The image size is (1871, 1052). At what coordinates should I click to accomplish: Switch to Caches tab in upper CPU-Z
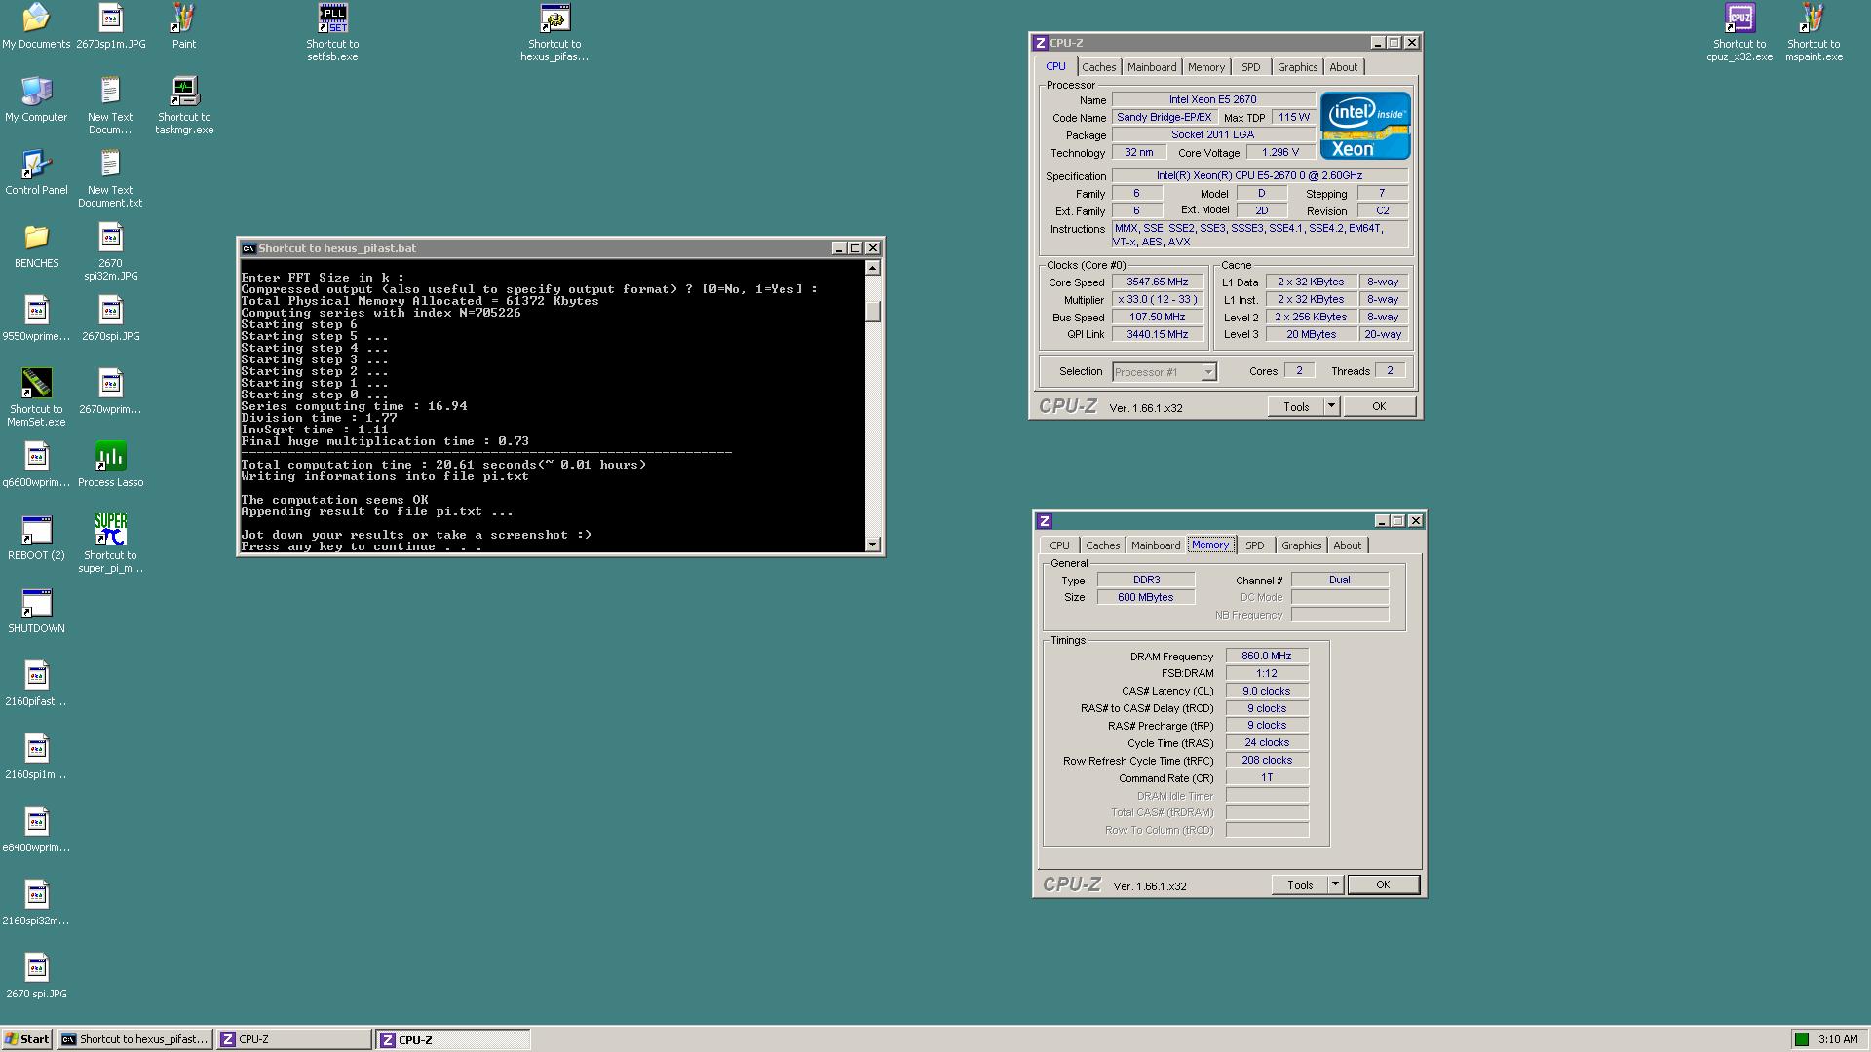[1098, 67]
